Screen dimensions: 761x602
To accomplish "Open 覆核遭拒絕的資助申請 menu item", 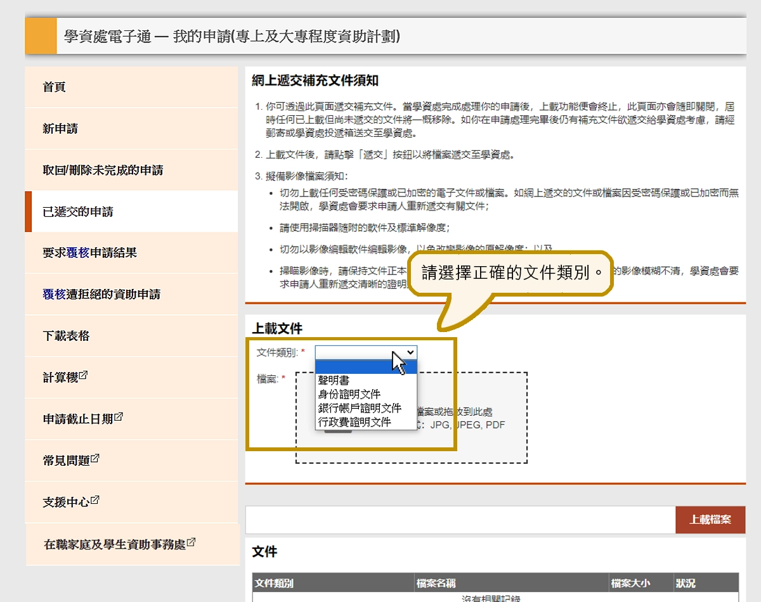I will 101,294.
